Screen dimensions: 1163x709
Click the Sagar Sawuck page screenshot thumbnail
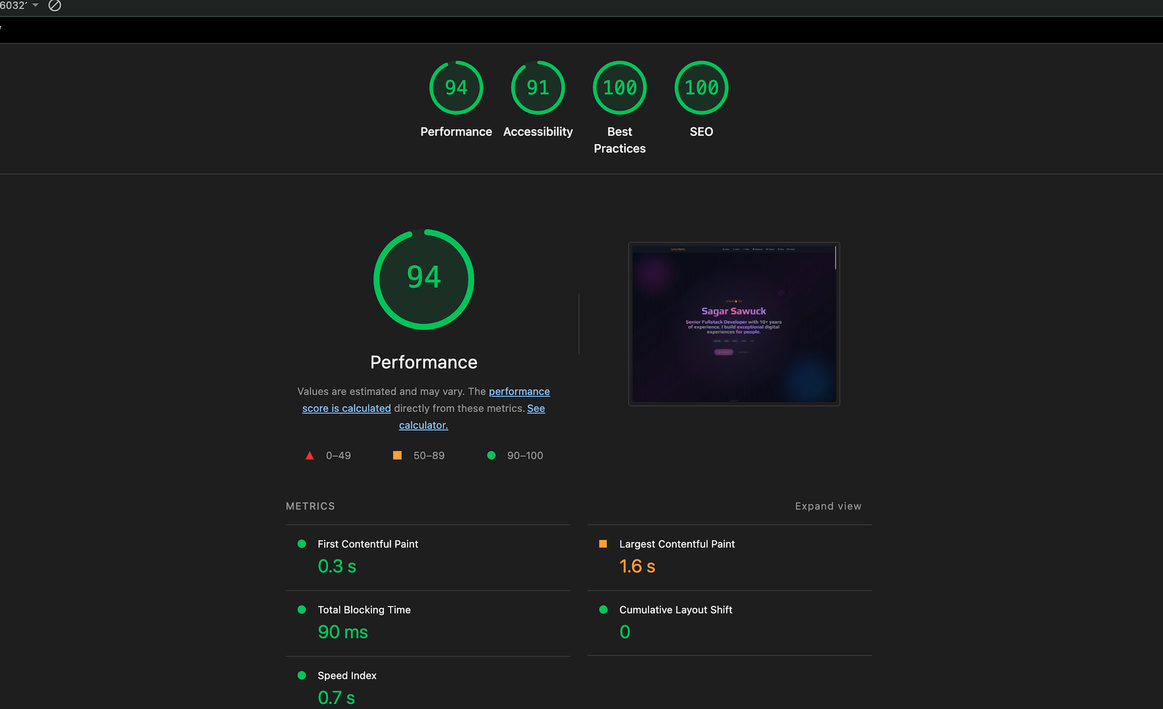[734, 324]
